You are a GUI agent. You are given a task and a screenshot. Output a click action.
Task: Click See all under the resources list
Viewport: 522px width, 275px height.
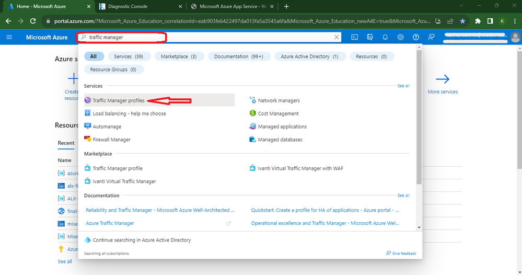point(65,261)
